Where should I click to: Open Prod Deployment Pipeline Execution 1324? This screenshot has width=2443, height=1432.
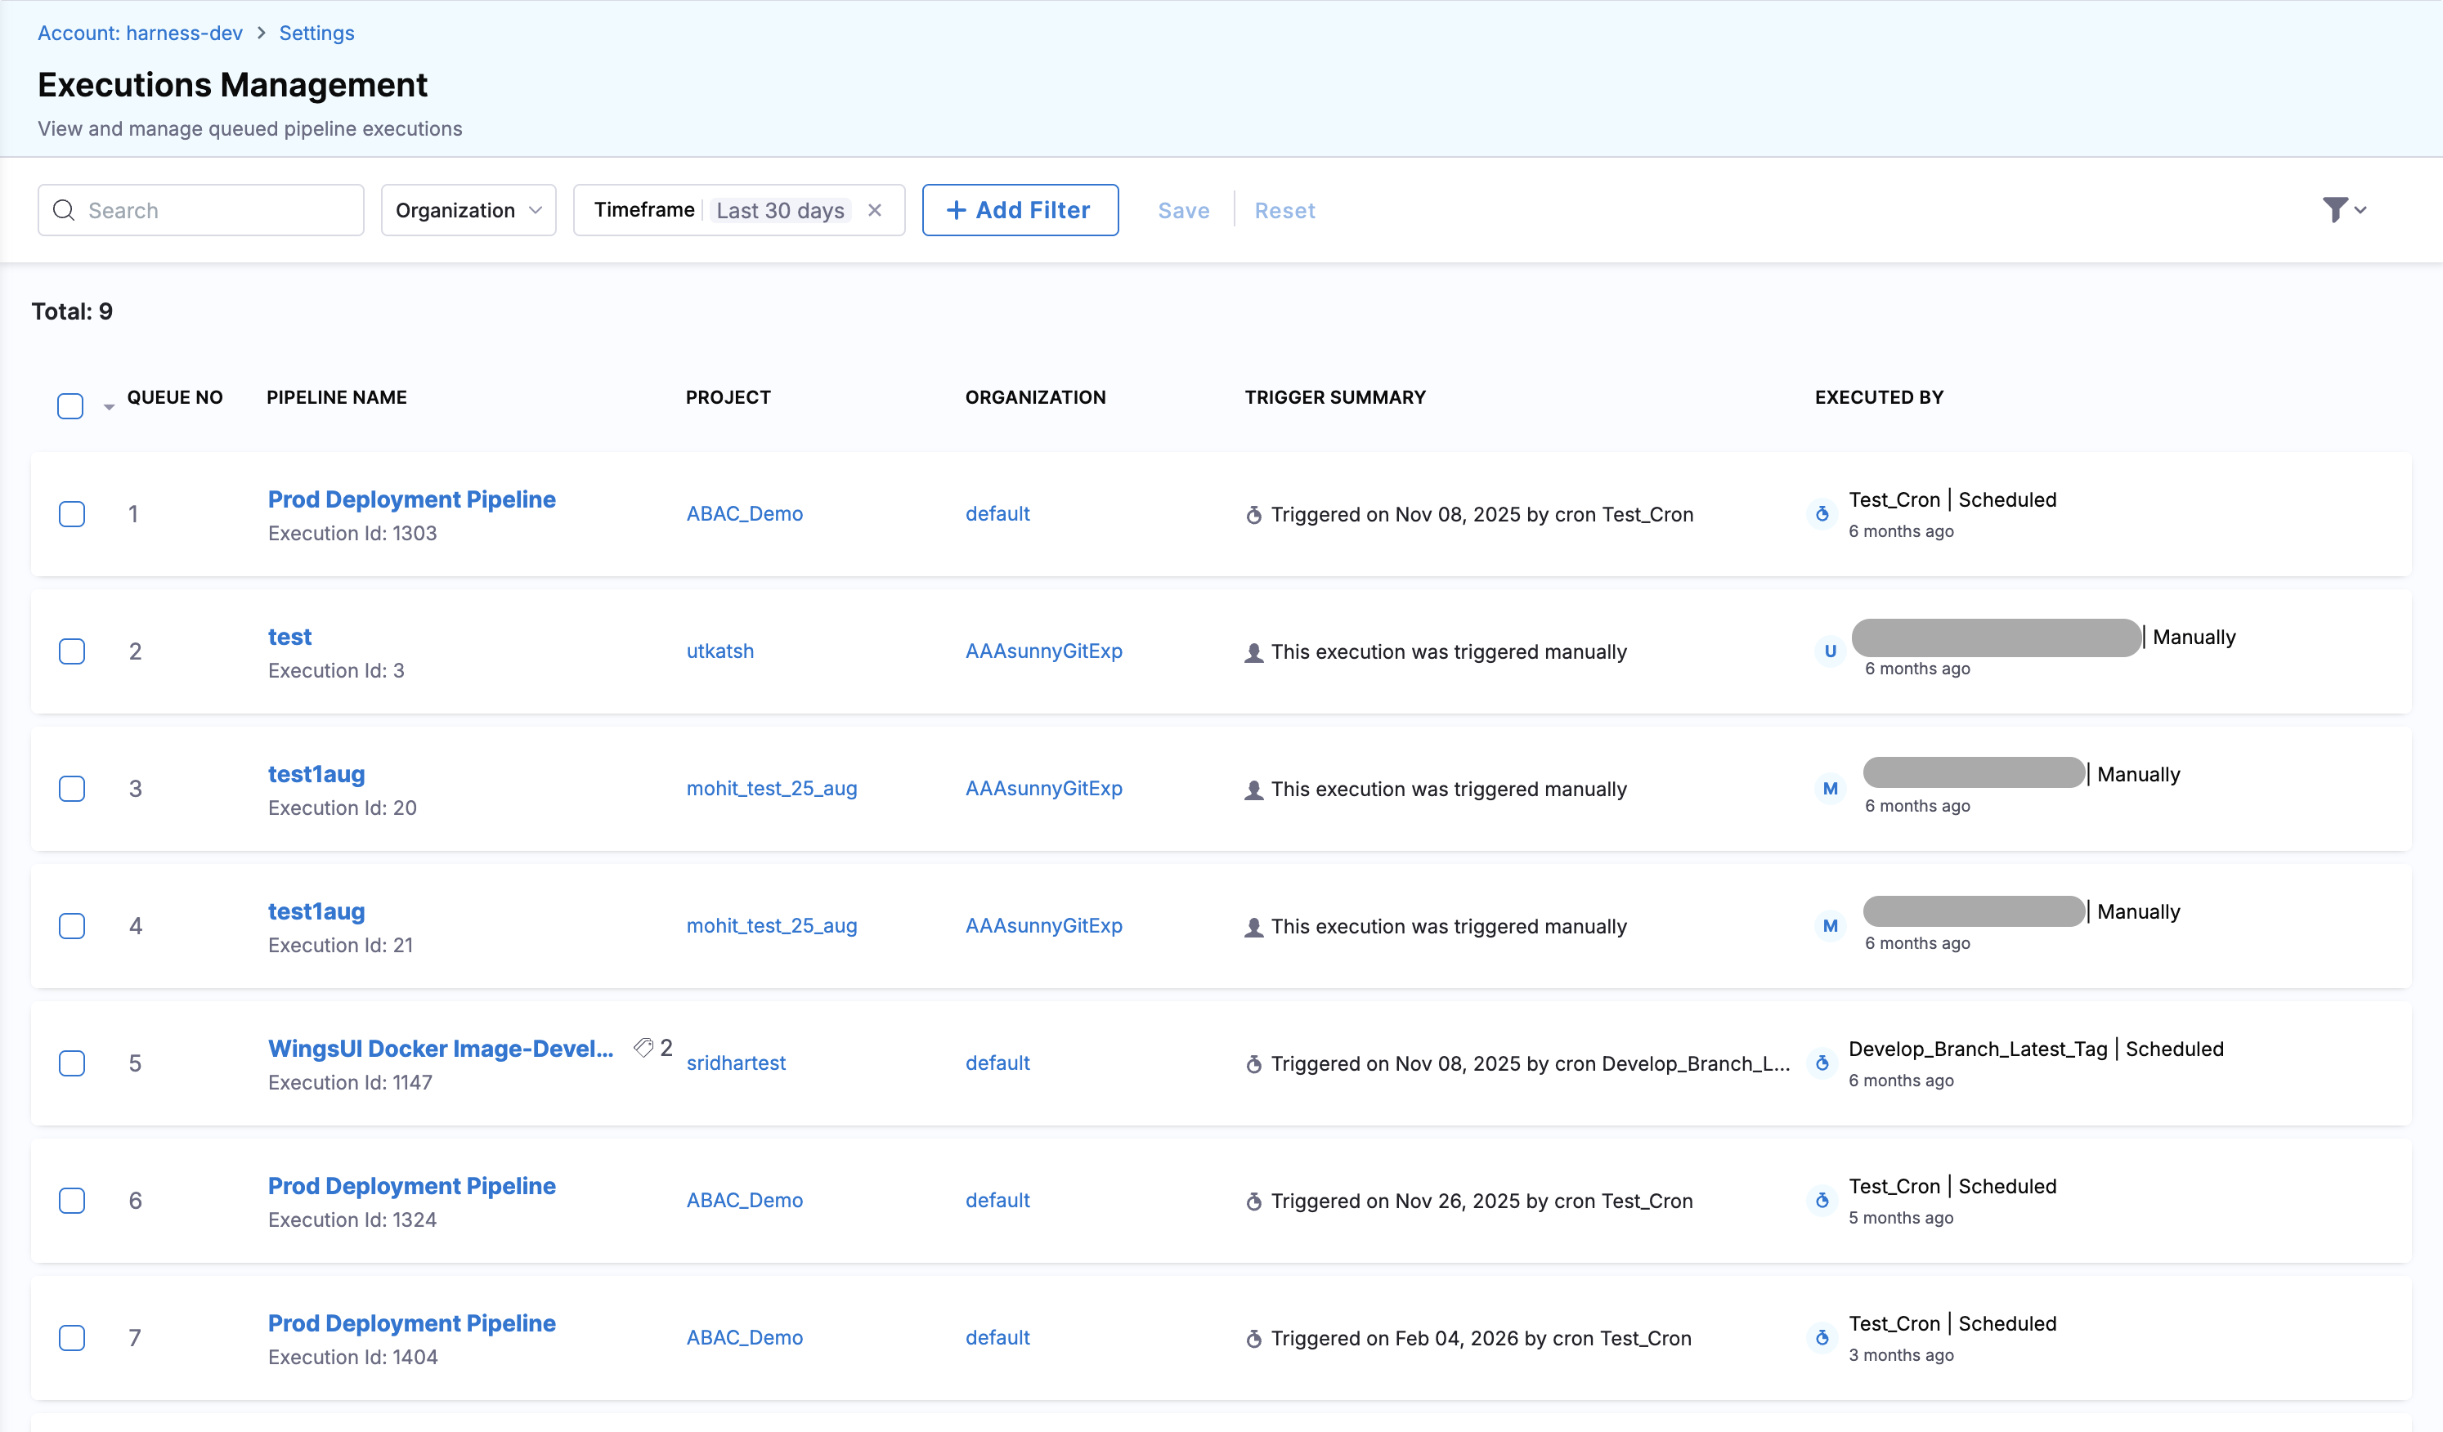coord(412,1186)
